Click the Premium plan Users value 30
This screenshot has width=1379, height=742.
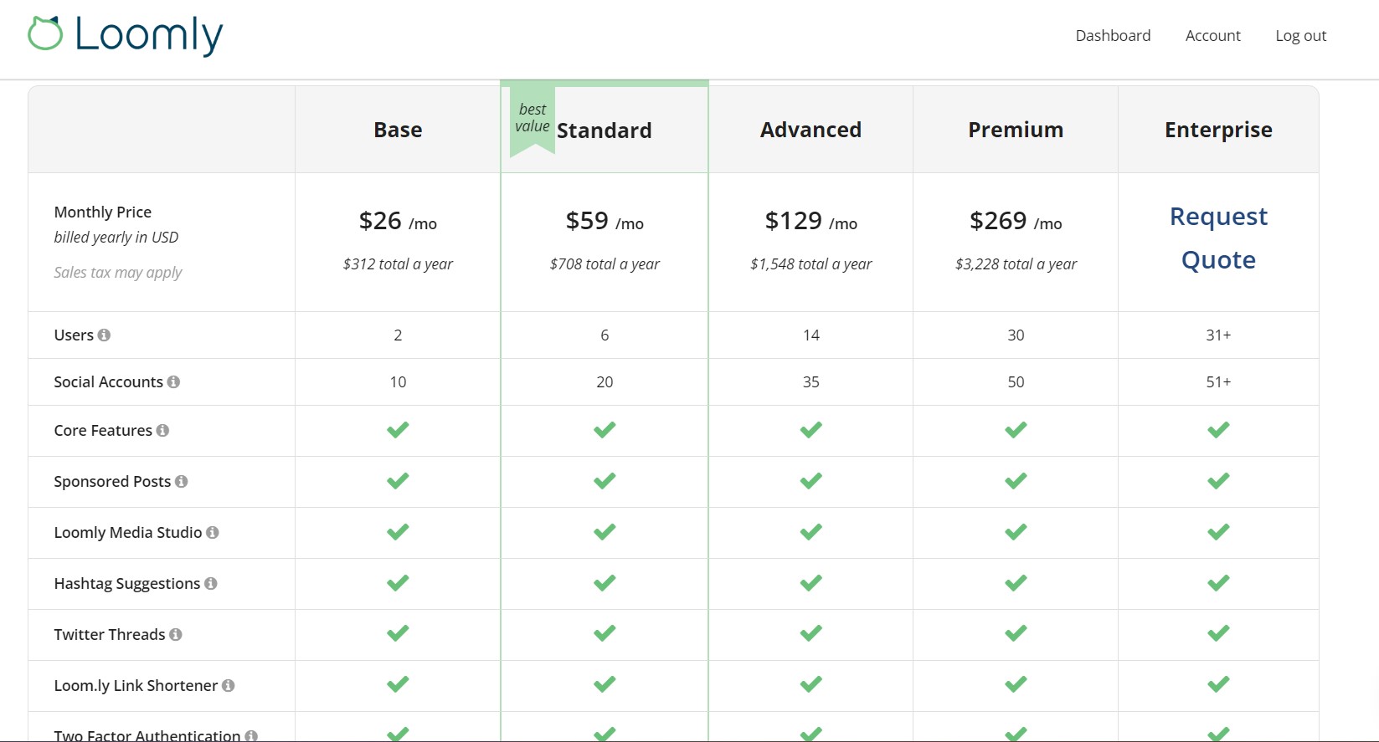(1016, 335)
